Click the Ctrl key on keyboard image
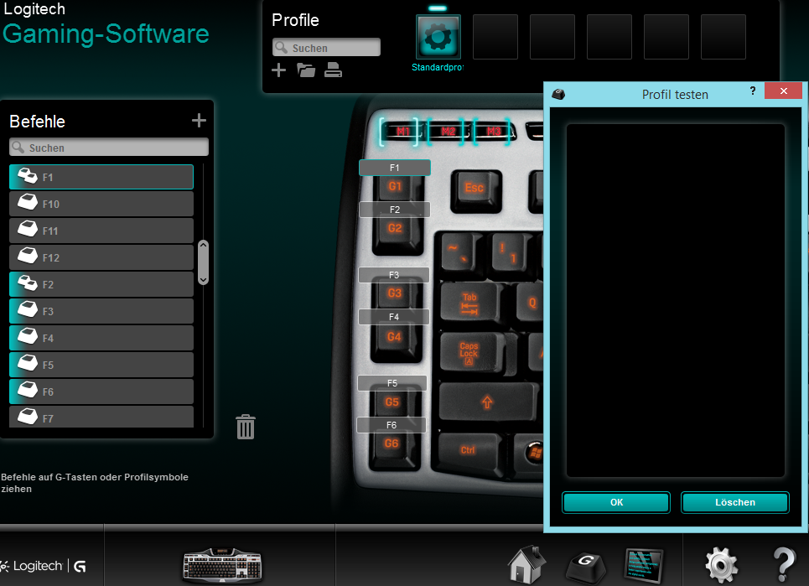809x586 pixels. tap(469, 451)
